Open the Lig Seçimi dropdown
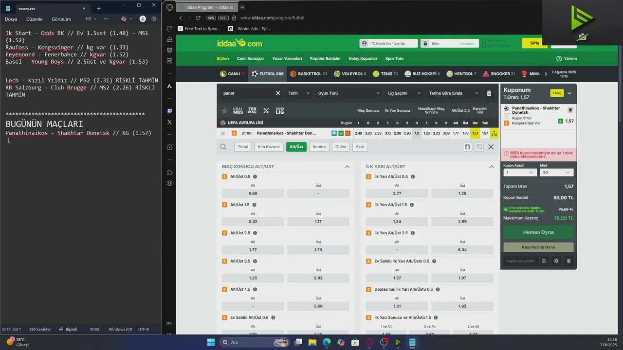The image size is (623, 350). (x=404, y=93)
